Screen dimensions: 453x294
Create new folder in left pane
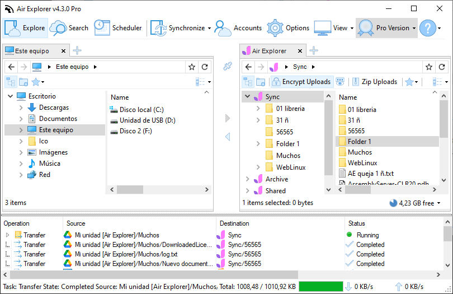23,82
